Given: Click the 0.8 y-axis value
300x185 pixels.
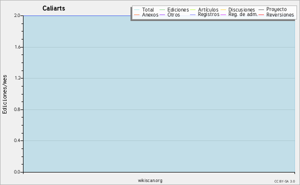Looking at the screenshot, I should (17, 109).
